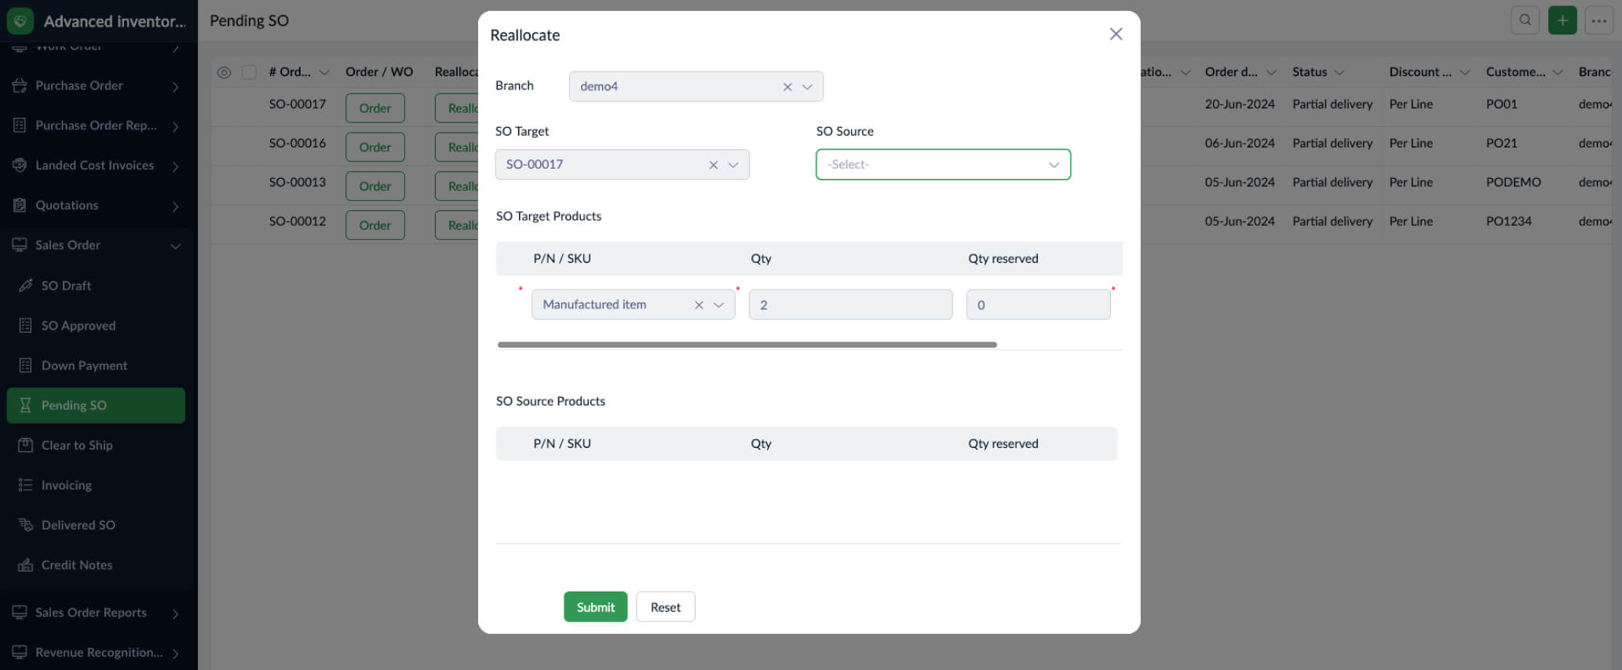Image resolution: width=1622 pixels, height=670 pixels.
Task: Open the three-dots more options menu
Action: [x=1599, y=20]
